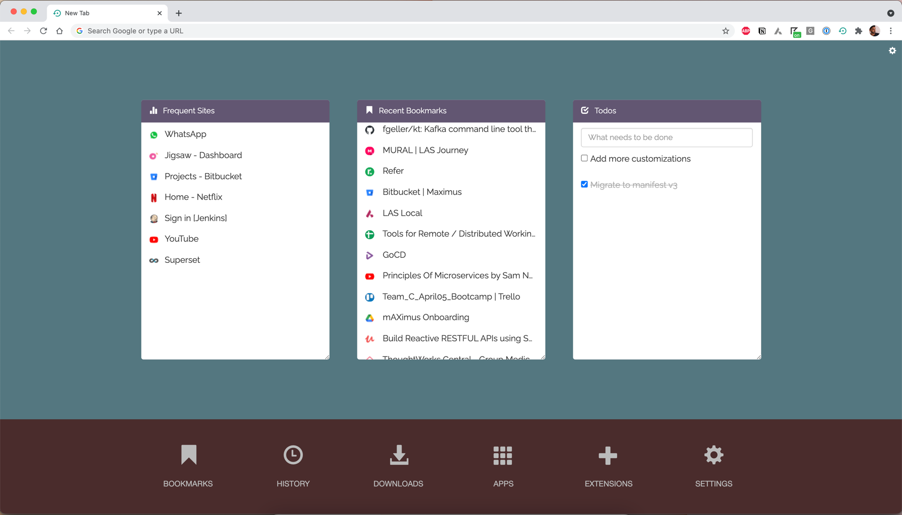Open MURAL | LAS Journey bookmark
Image resolution: width=902 pixels, height=515 pixels.
point(425,151)
